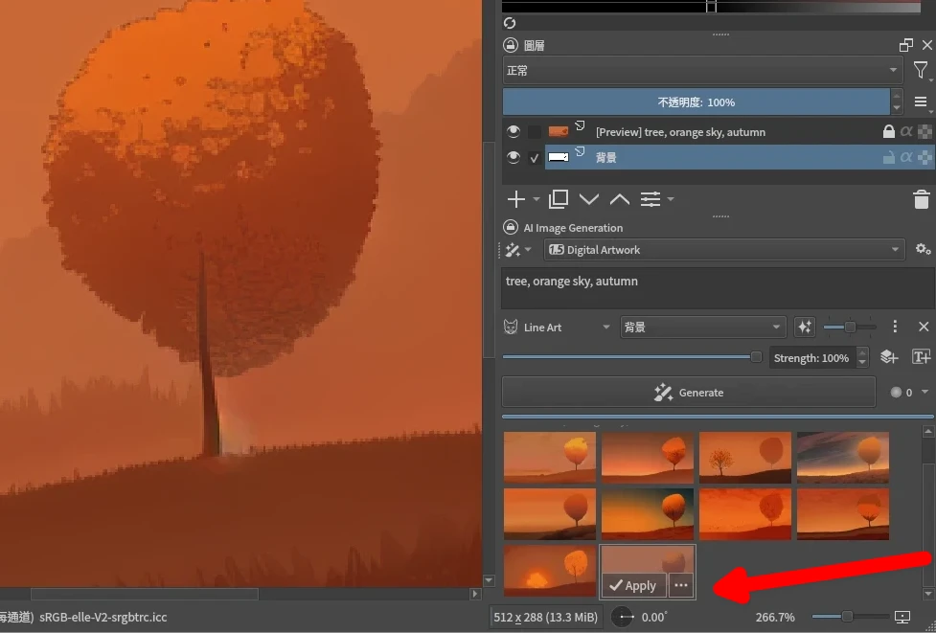Remove the Line Art control layer
The height and width of the screenshot is (633, 936).
[x=924, y=328]
